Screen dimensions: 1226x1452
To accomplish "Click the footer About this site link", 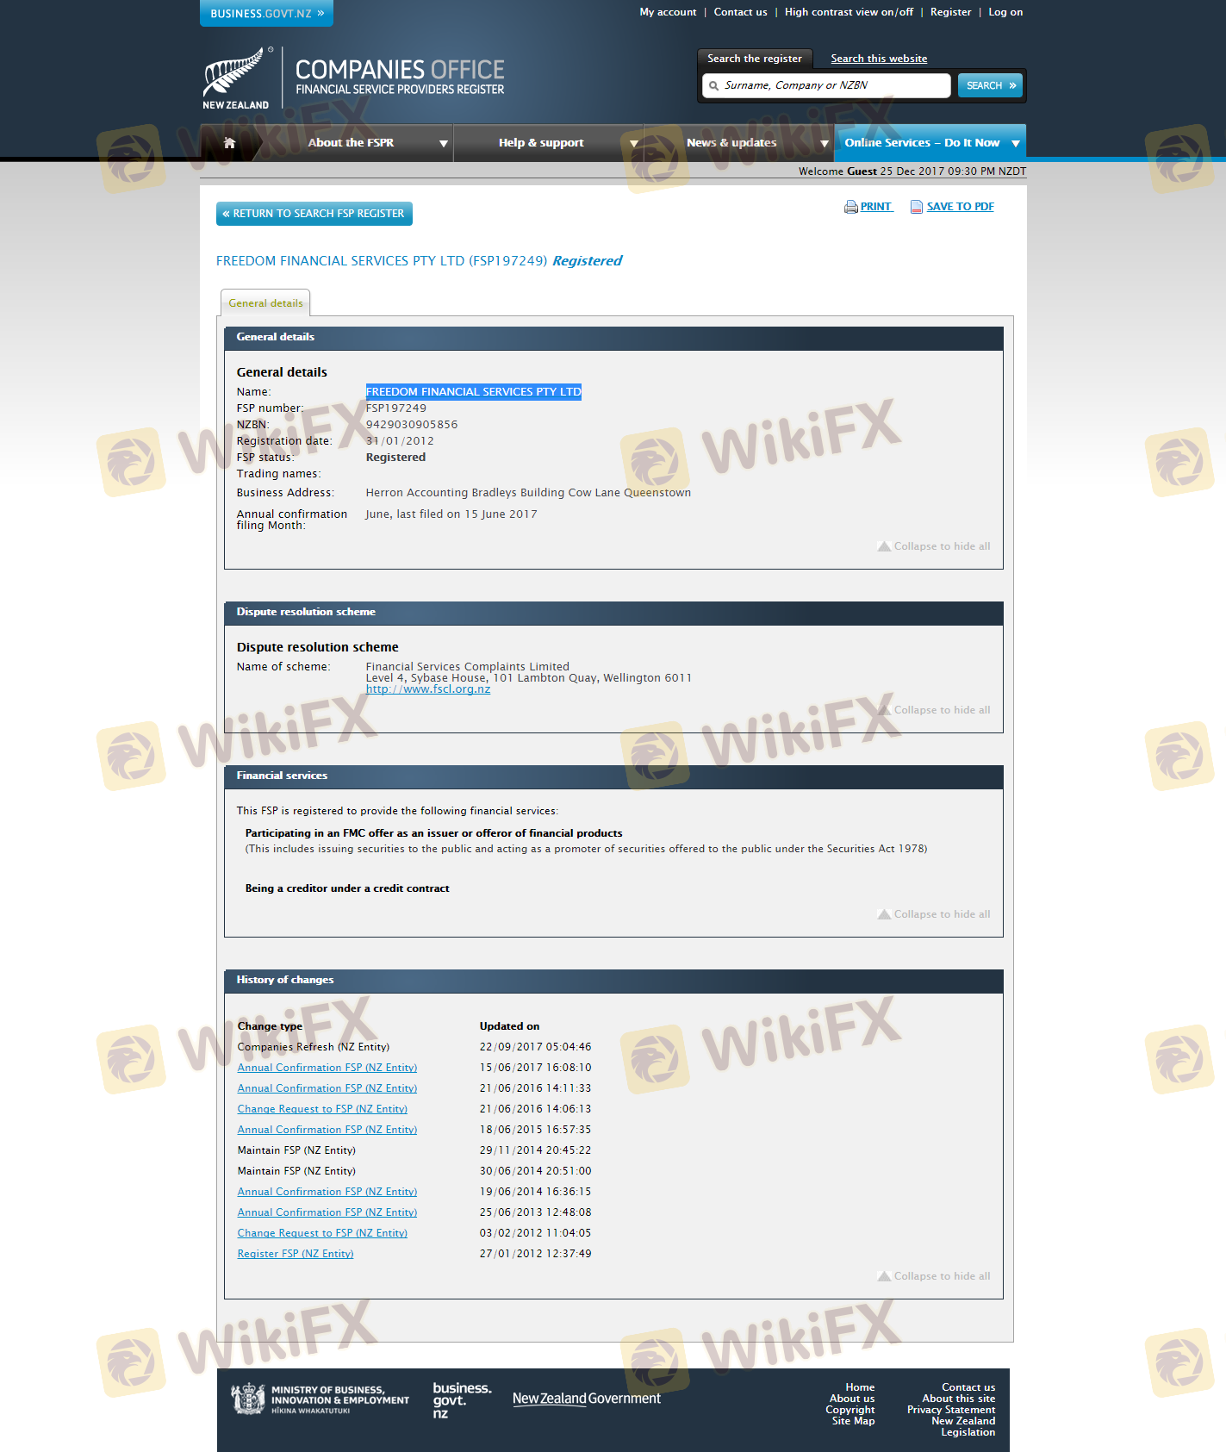I will (959, 1399).
